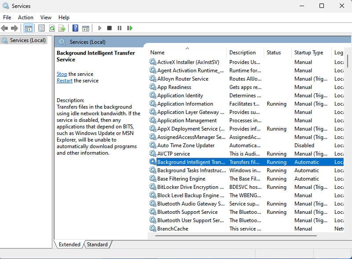Open Properties from the toolbar
This screenshot has width=352, height=259.
pos(41,28)
